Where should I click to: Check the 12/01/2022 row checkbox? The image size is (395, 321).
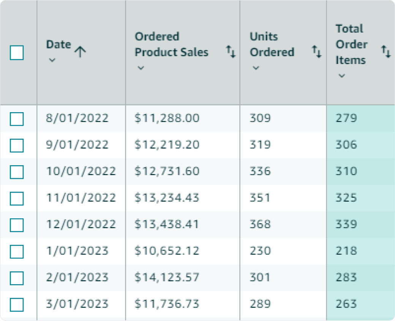point(17,225)
